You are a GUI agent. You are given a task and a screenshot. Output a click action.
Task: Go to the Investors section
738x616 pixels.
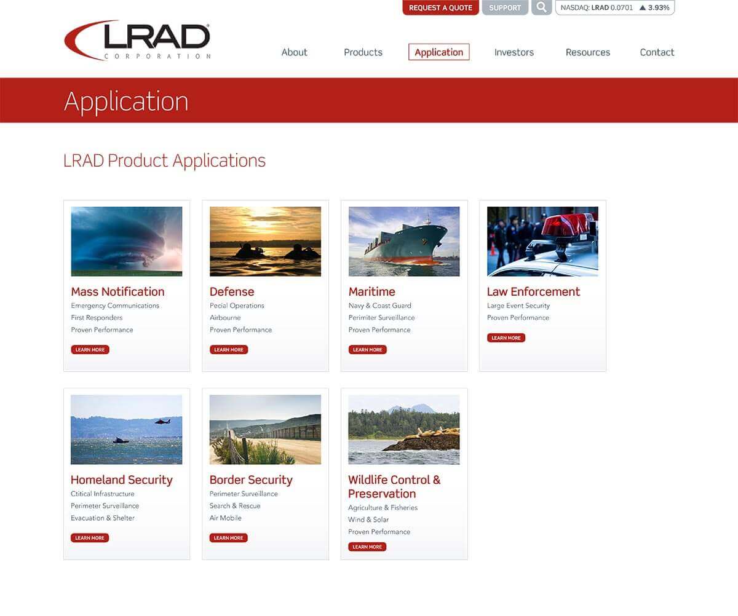(514, 52)
